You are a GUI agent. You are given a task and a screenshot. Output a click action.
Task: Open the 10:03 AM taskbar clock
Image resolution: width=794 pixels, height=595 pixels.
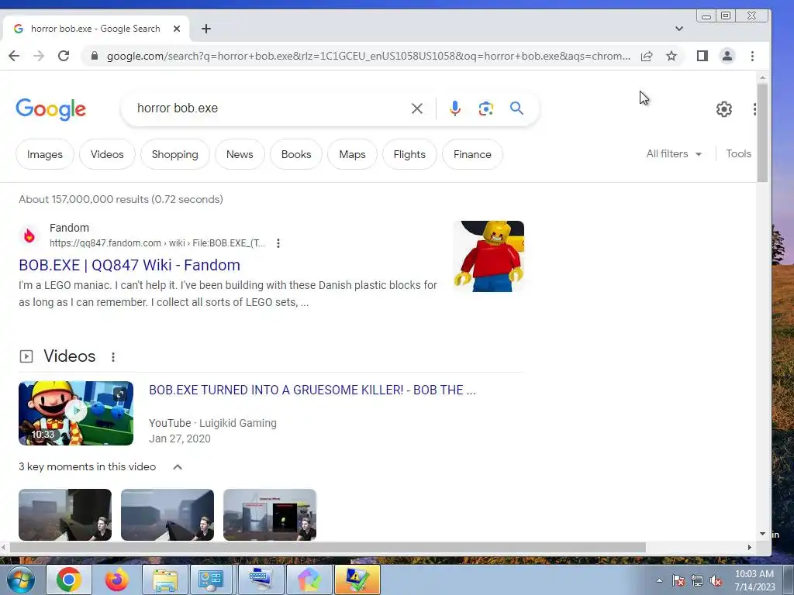coord(754,580)
